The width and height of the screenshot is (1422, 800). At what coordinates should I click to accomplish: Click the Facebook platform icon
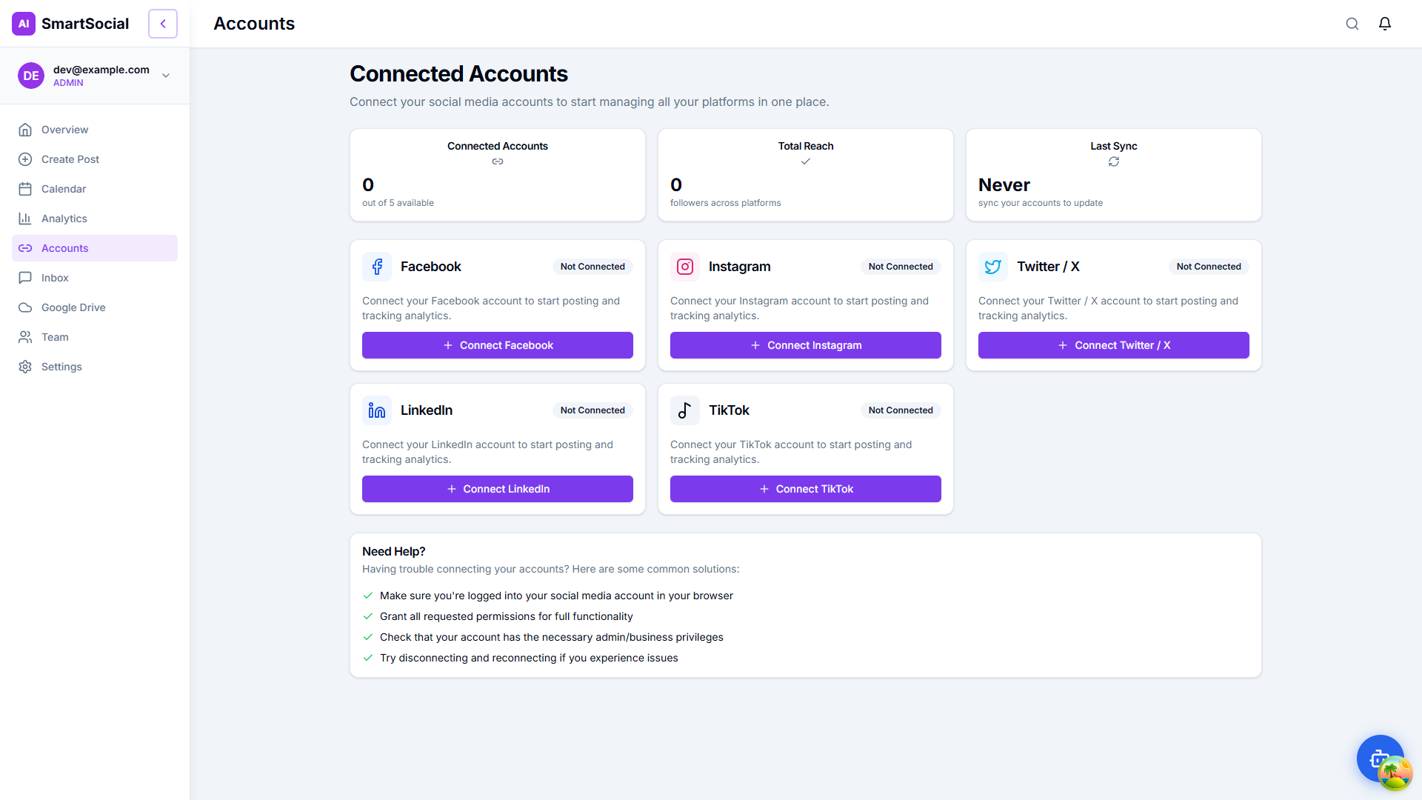coord(377,267)
